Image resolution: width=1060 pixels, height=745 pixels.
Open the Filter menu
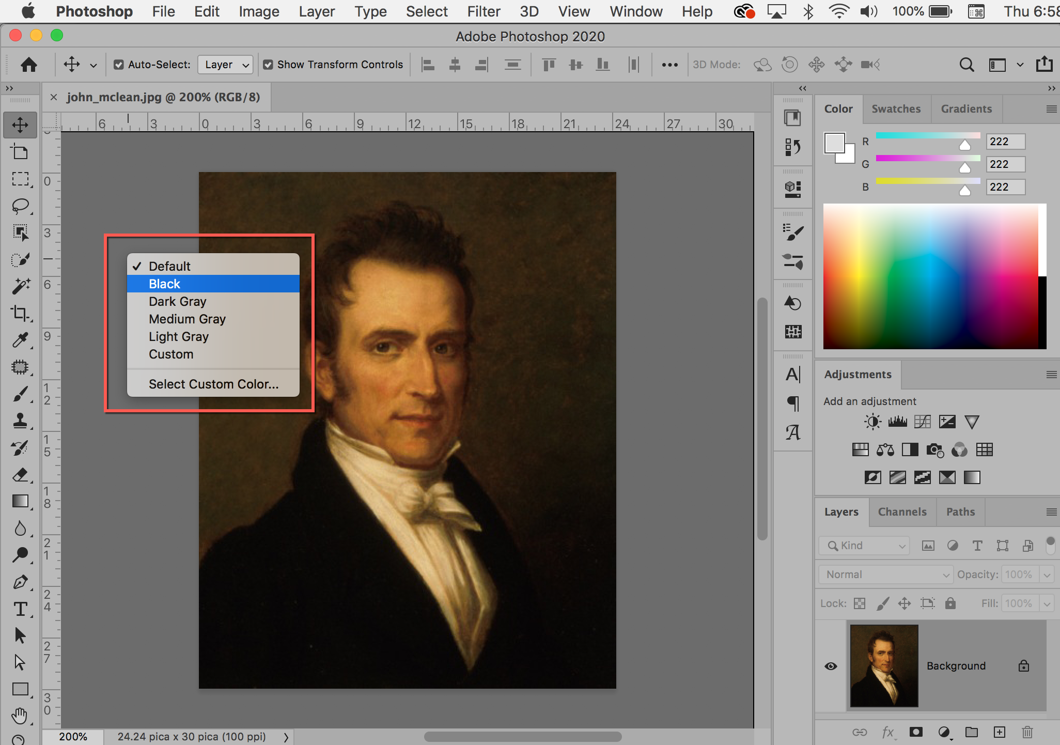[484, 11]
